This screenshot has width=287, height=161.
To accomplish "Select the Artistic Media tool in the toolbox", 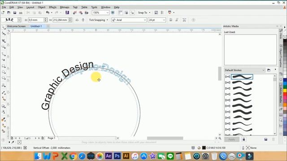I will pos(3,60).
